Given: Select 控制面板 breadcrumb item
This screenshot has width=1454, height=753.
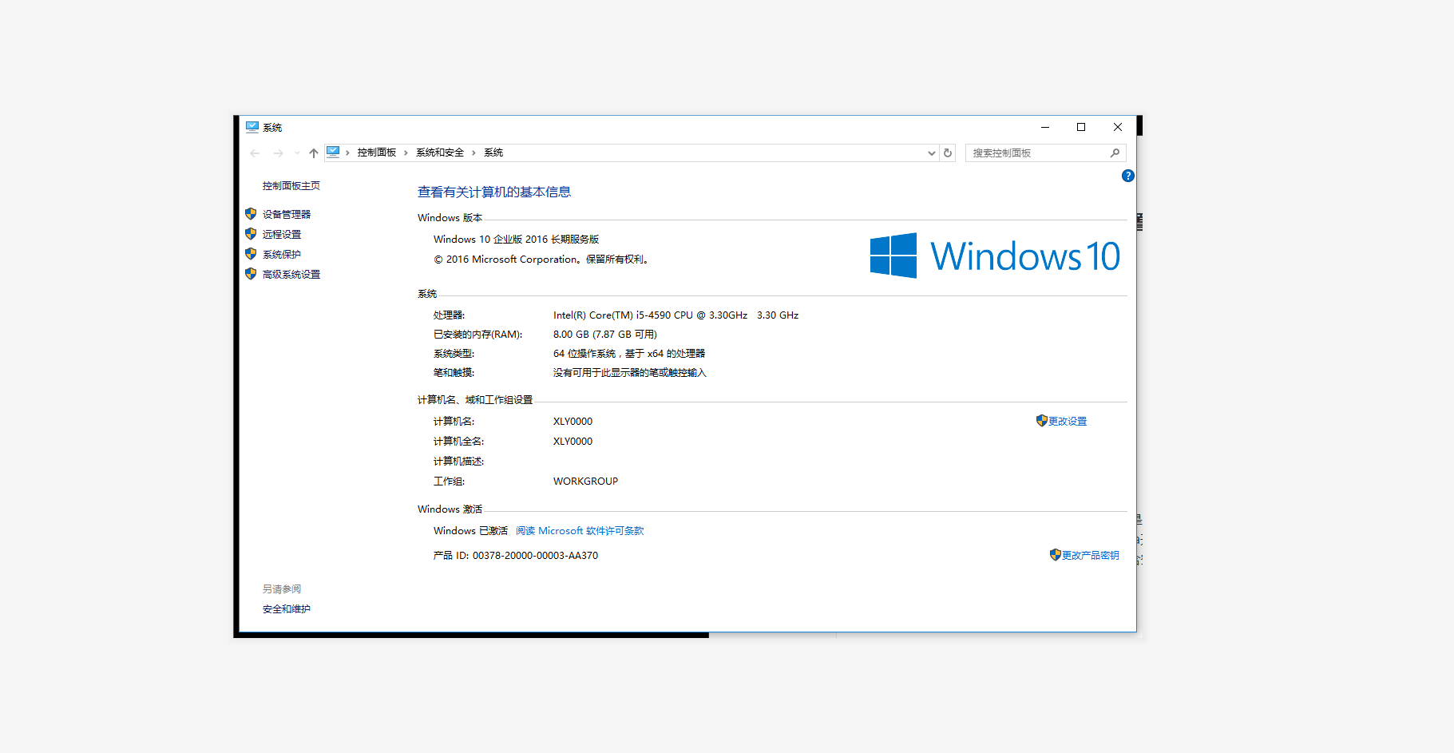Looking at the screenshot, I should click(377, 153).
